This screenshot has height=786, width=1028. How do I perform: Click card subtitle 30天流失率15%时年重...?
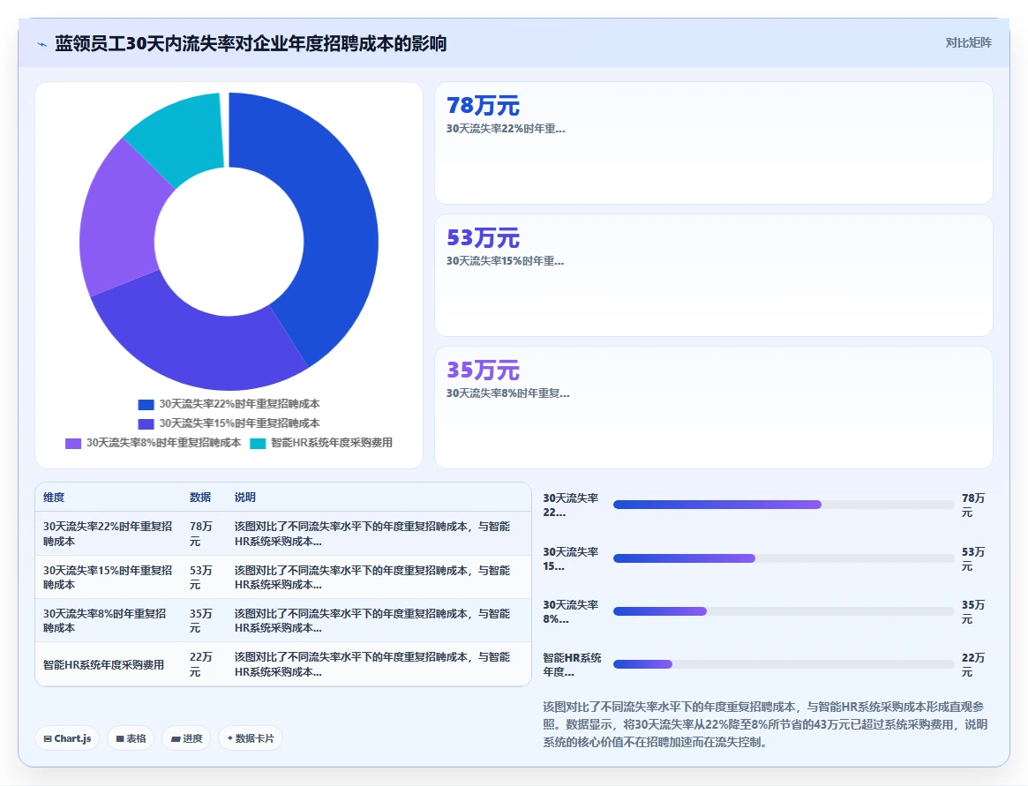tap(505, 261)
